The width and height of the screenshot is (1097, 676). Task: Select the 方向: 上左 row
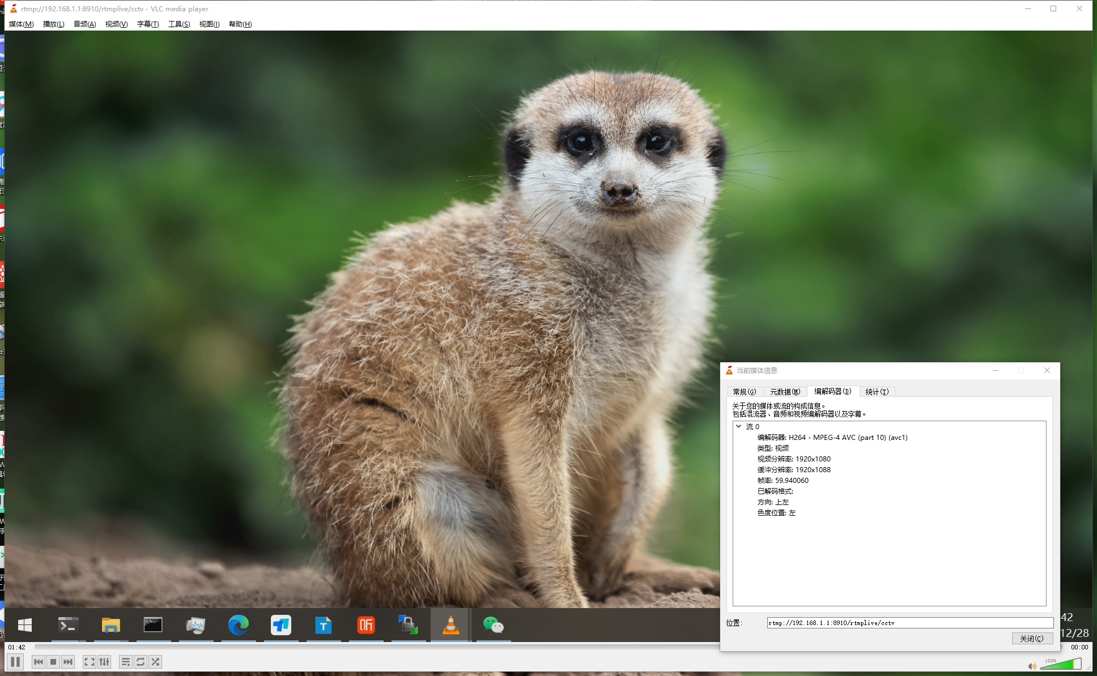point(773,502)
